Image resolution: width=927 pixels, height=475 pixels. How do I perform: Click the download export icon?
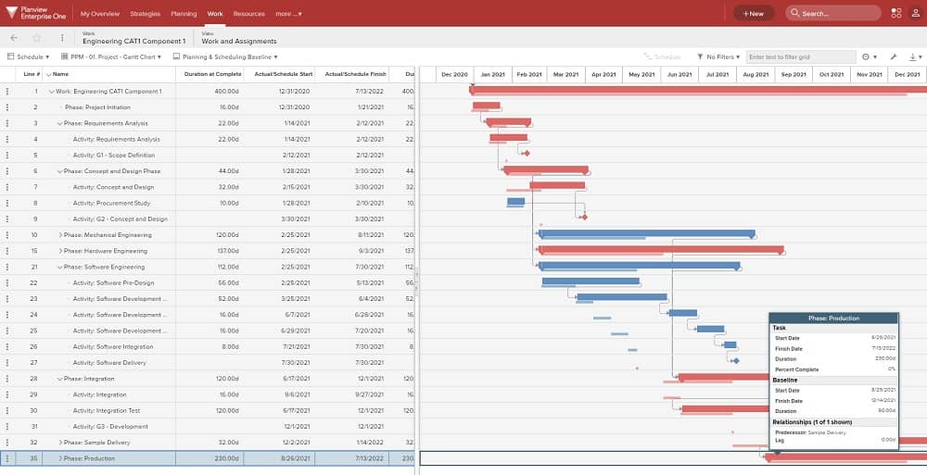(913, 57)
